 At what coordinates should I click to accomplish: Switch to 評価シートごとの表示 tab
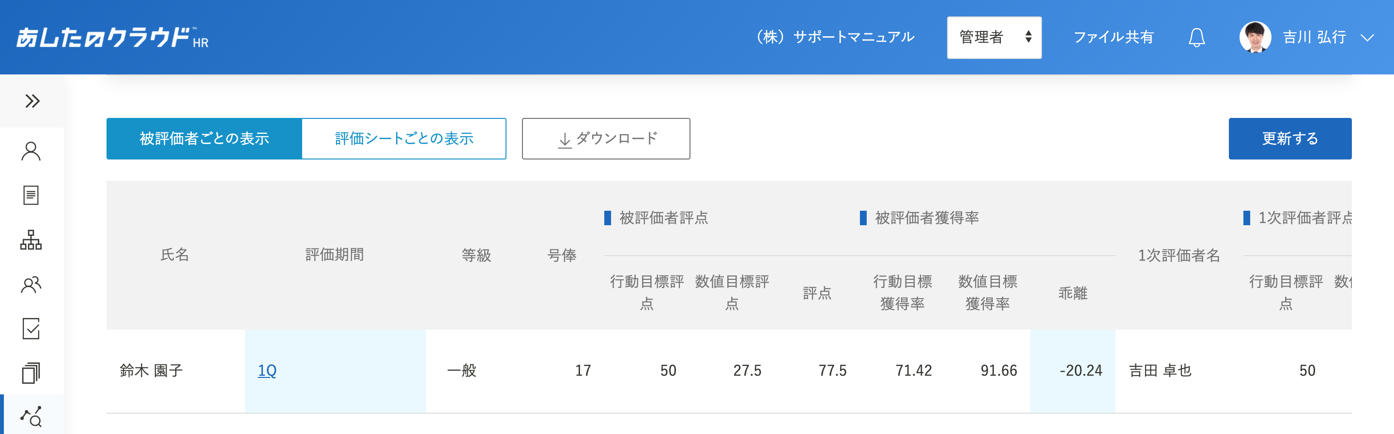[x=404, y=138]
